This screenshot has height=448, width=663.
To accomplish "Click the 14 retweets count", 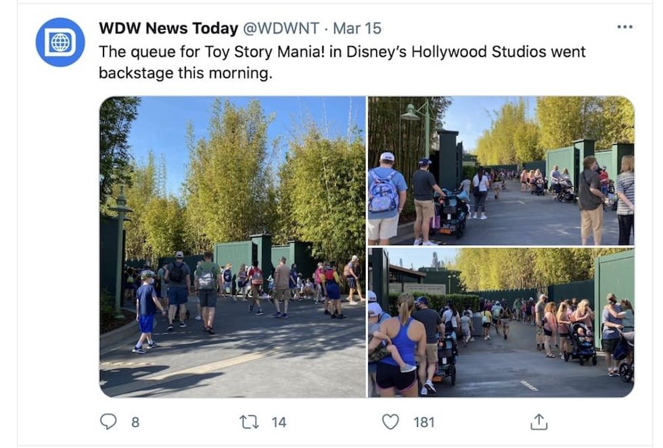I will tap(279, 422).
